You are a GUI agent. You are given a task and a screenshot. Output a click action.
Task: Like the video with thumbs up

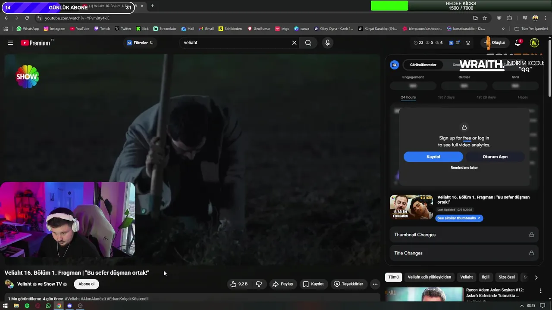(238, 284)
